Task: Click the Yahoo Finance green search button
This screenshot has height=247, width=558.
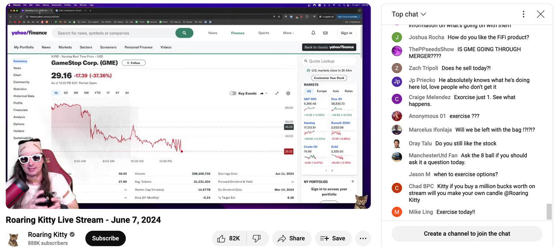Action: coord(184,33)
